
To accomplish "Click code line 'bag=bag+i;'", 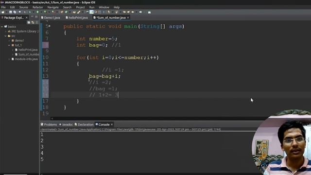I will (104, 76).
